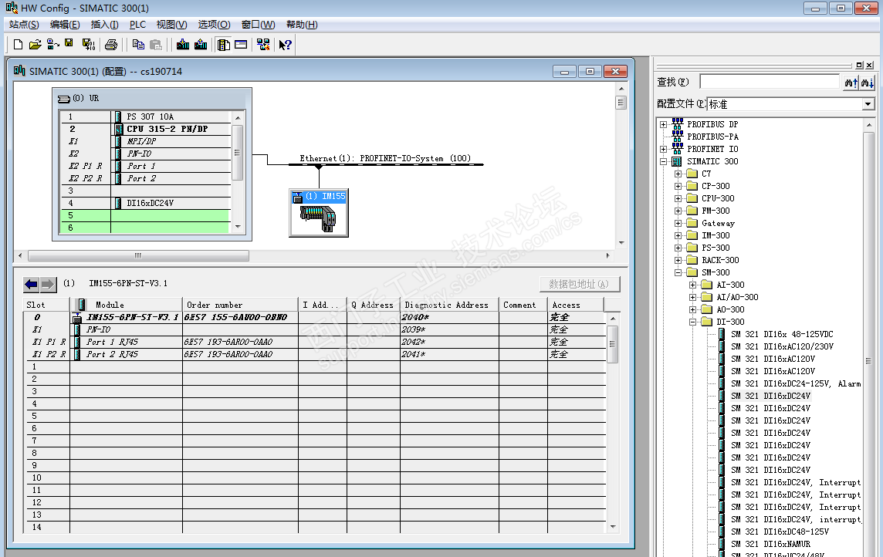Open the 配置文件 profile dropdown
Image resolution: width=883 pixels, height=557 pixels.
(868, 104)
